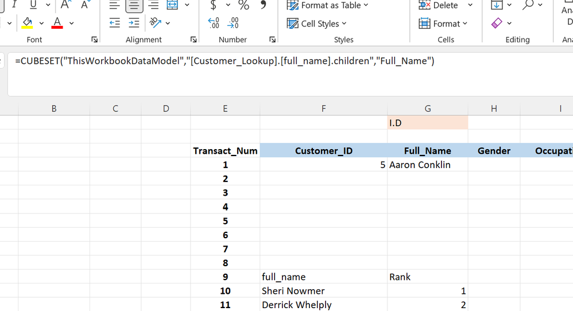Apply yellow fill color
The width and height of the screenshot is (573, 311).
click(28, 23)
